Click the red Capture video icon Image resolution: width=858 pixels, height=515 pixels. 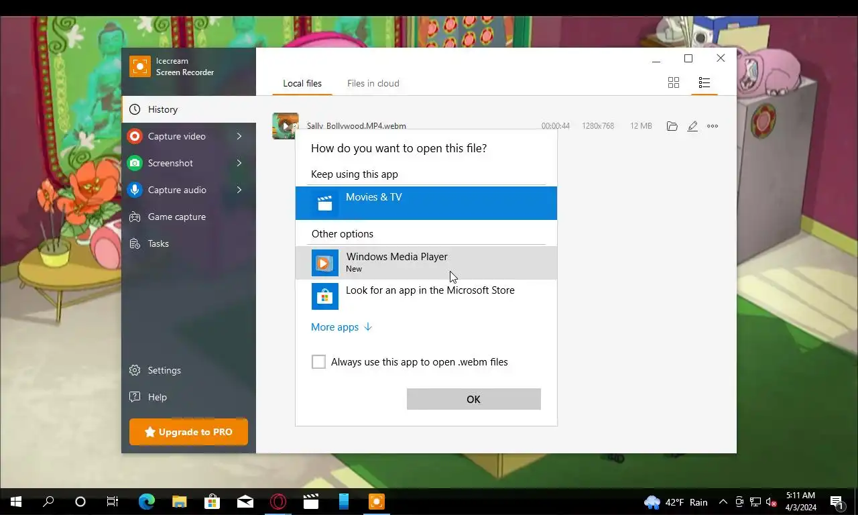(x=135, y=136)
